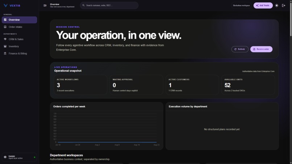Select the Available Units card
This screenshot has height=164, width=292.
(x=248, y=85)
